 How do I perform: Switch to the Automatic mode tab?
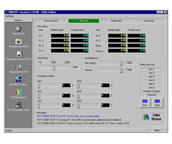click(x=116, y=21)
